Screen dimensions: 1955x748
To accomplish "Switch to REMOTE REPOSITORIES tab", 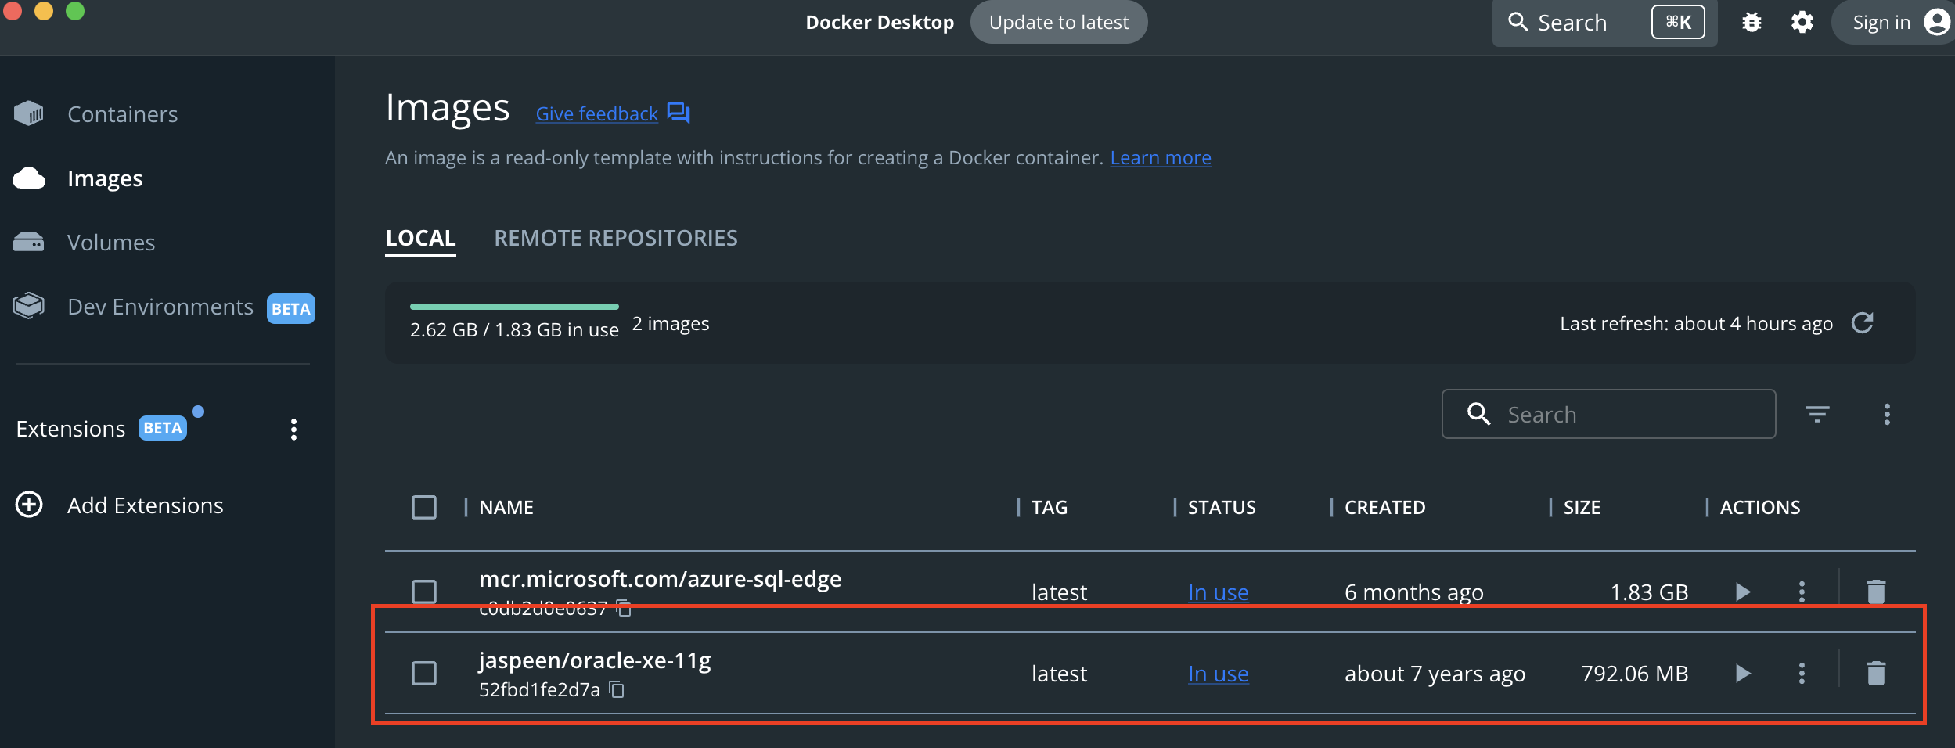I will point(616,238).
